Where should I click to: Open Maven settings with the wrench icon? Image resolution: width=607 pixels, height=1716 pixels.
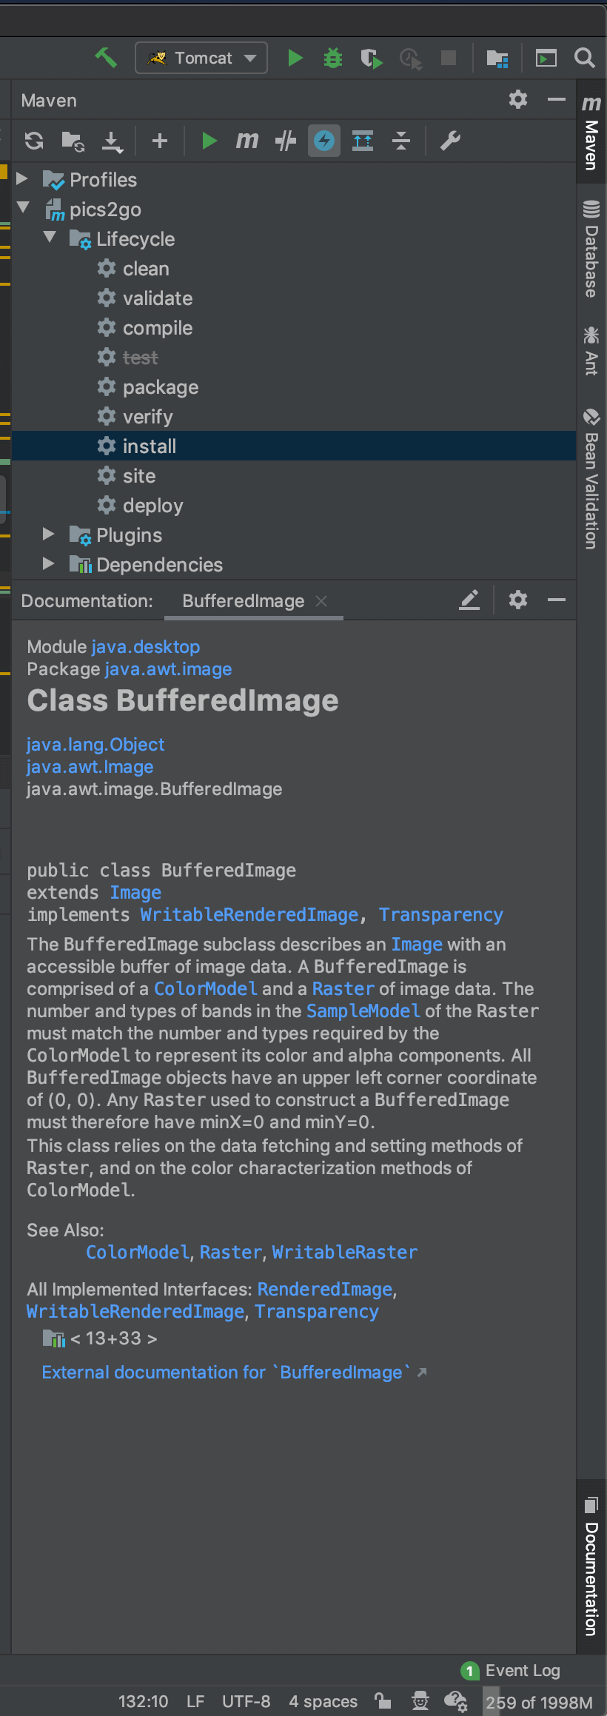pos(450,140)
